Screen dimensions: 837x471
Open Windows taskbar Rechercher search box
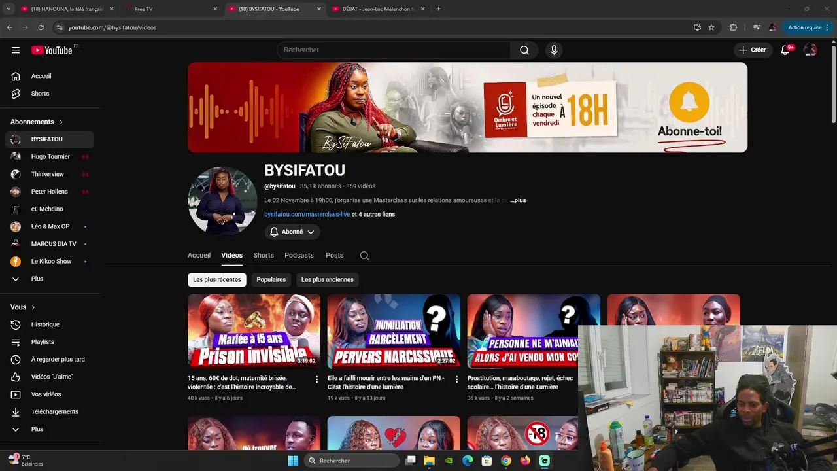pos(352,461)
